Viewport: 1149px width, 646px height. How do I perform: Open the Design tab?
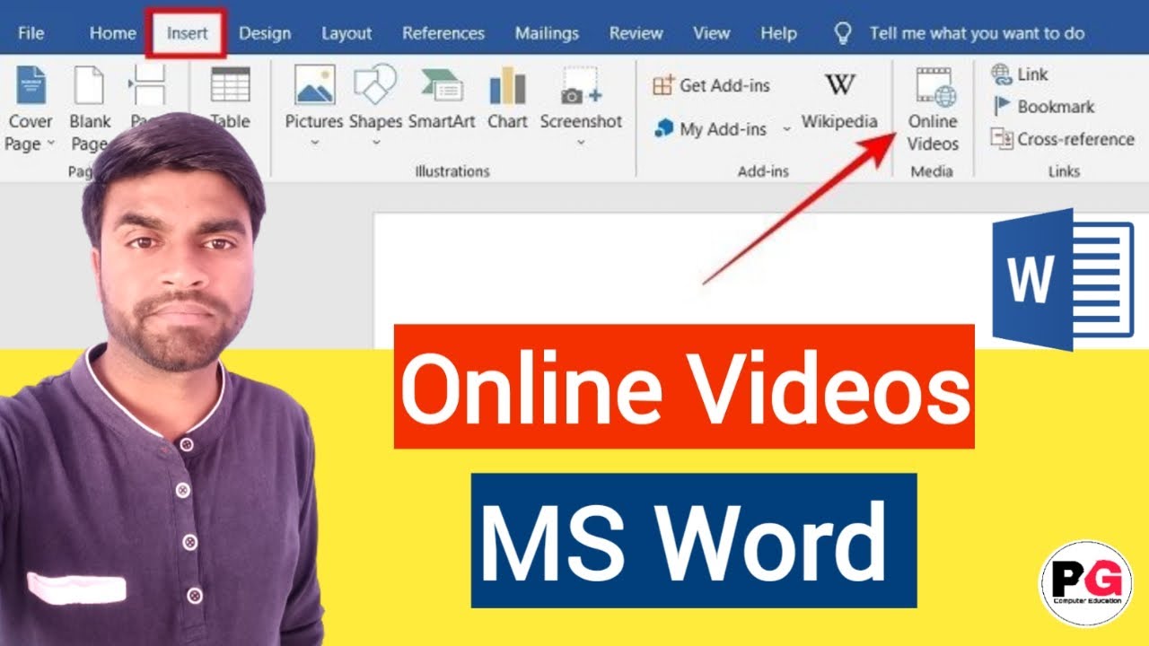click(x=265, y=33)
